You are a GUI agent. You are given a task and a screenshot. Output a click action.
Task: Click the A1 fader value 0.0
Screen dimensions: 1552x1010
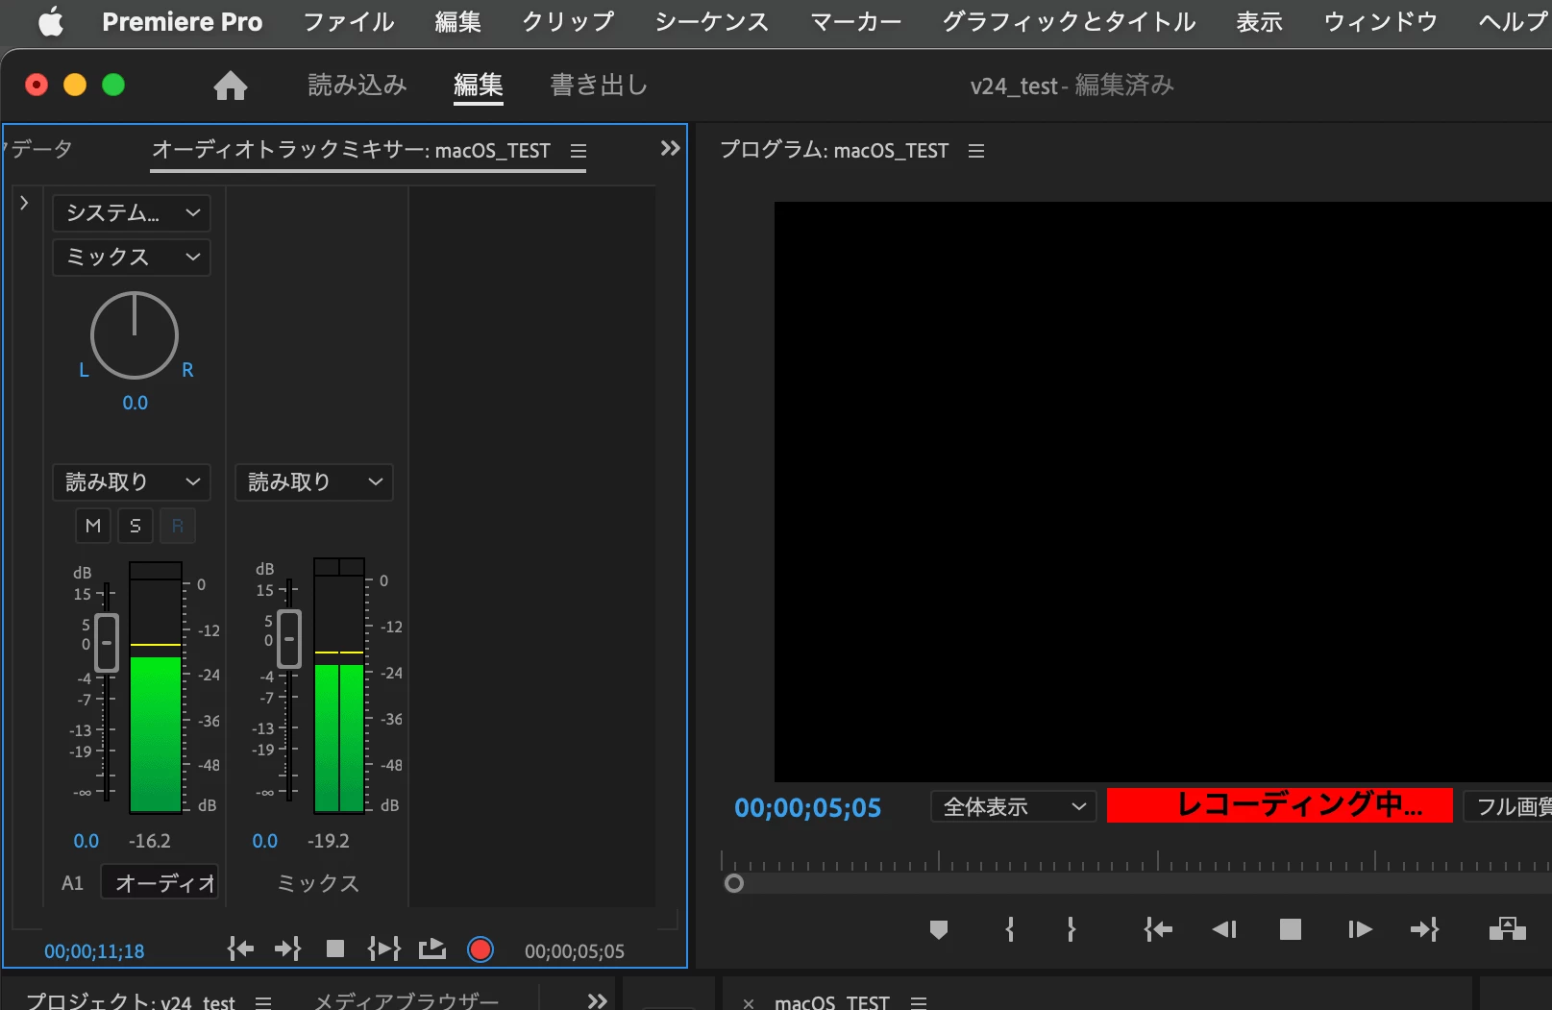click(x=86, y=841)
